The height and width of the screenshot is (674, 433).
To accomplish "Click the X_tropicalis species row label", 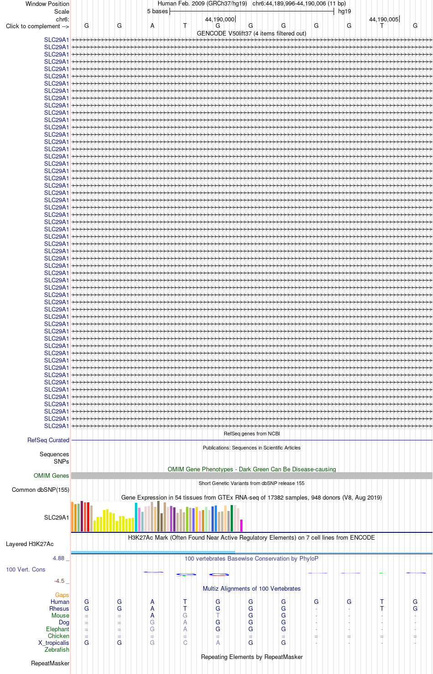I will 54,643.
